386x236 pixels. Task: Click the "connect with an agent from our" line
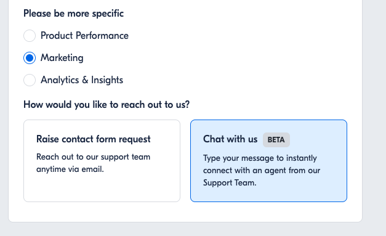262,171
